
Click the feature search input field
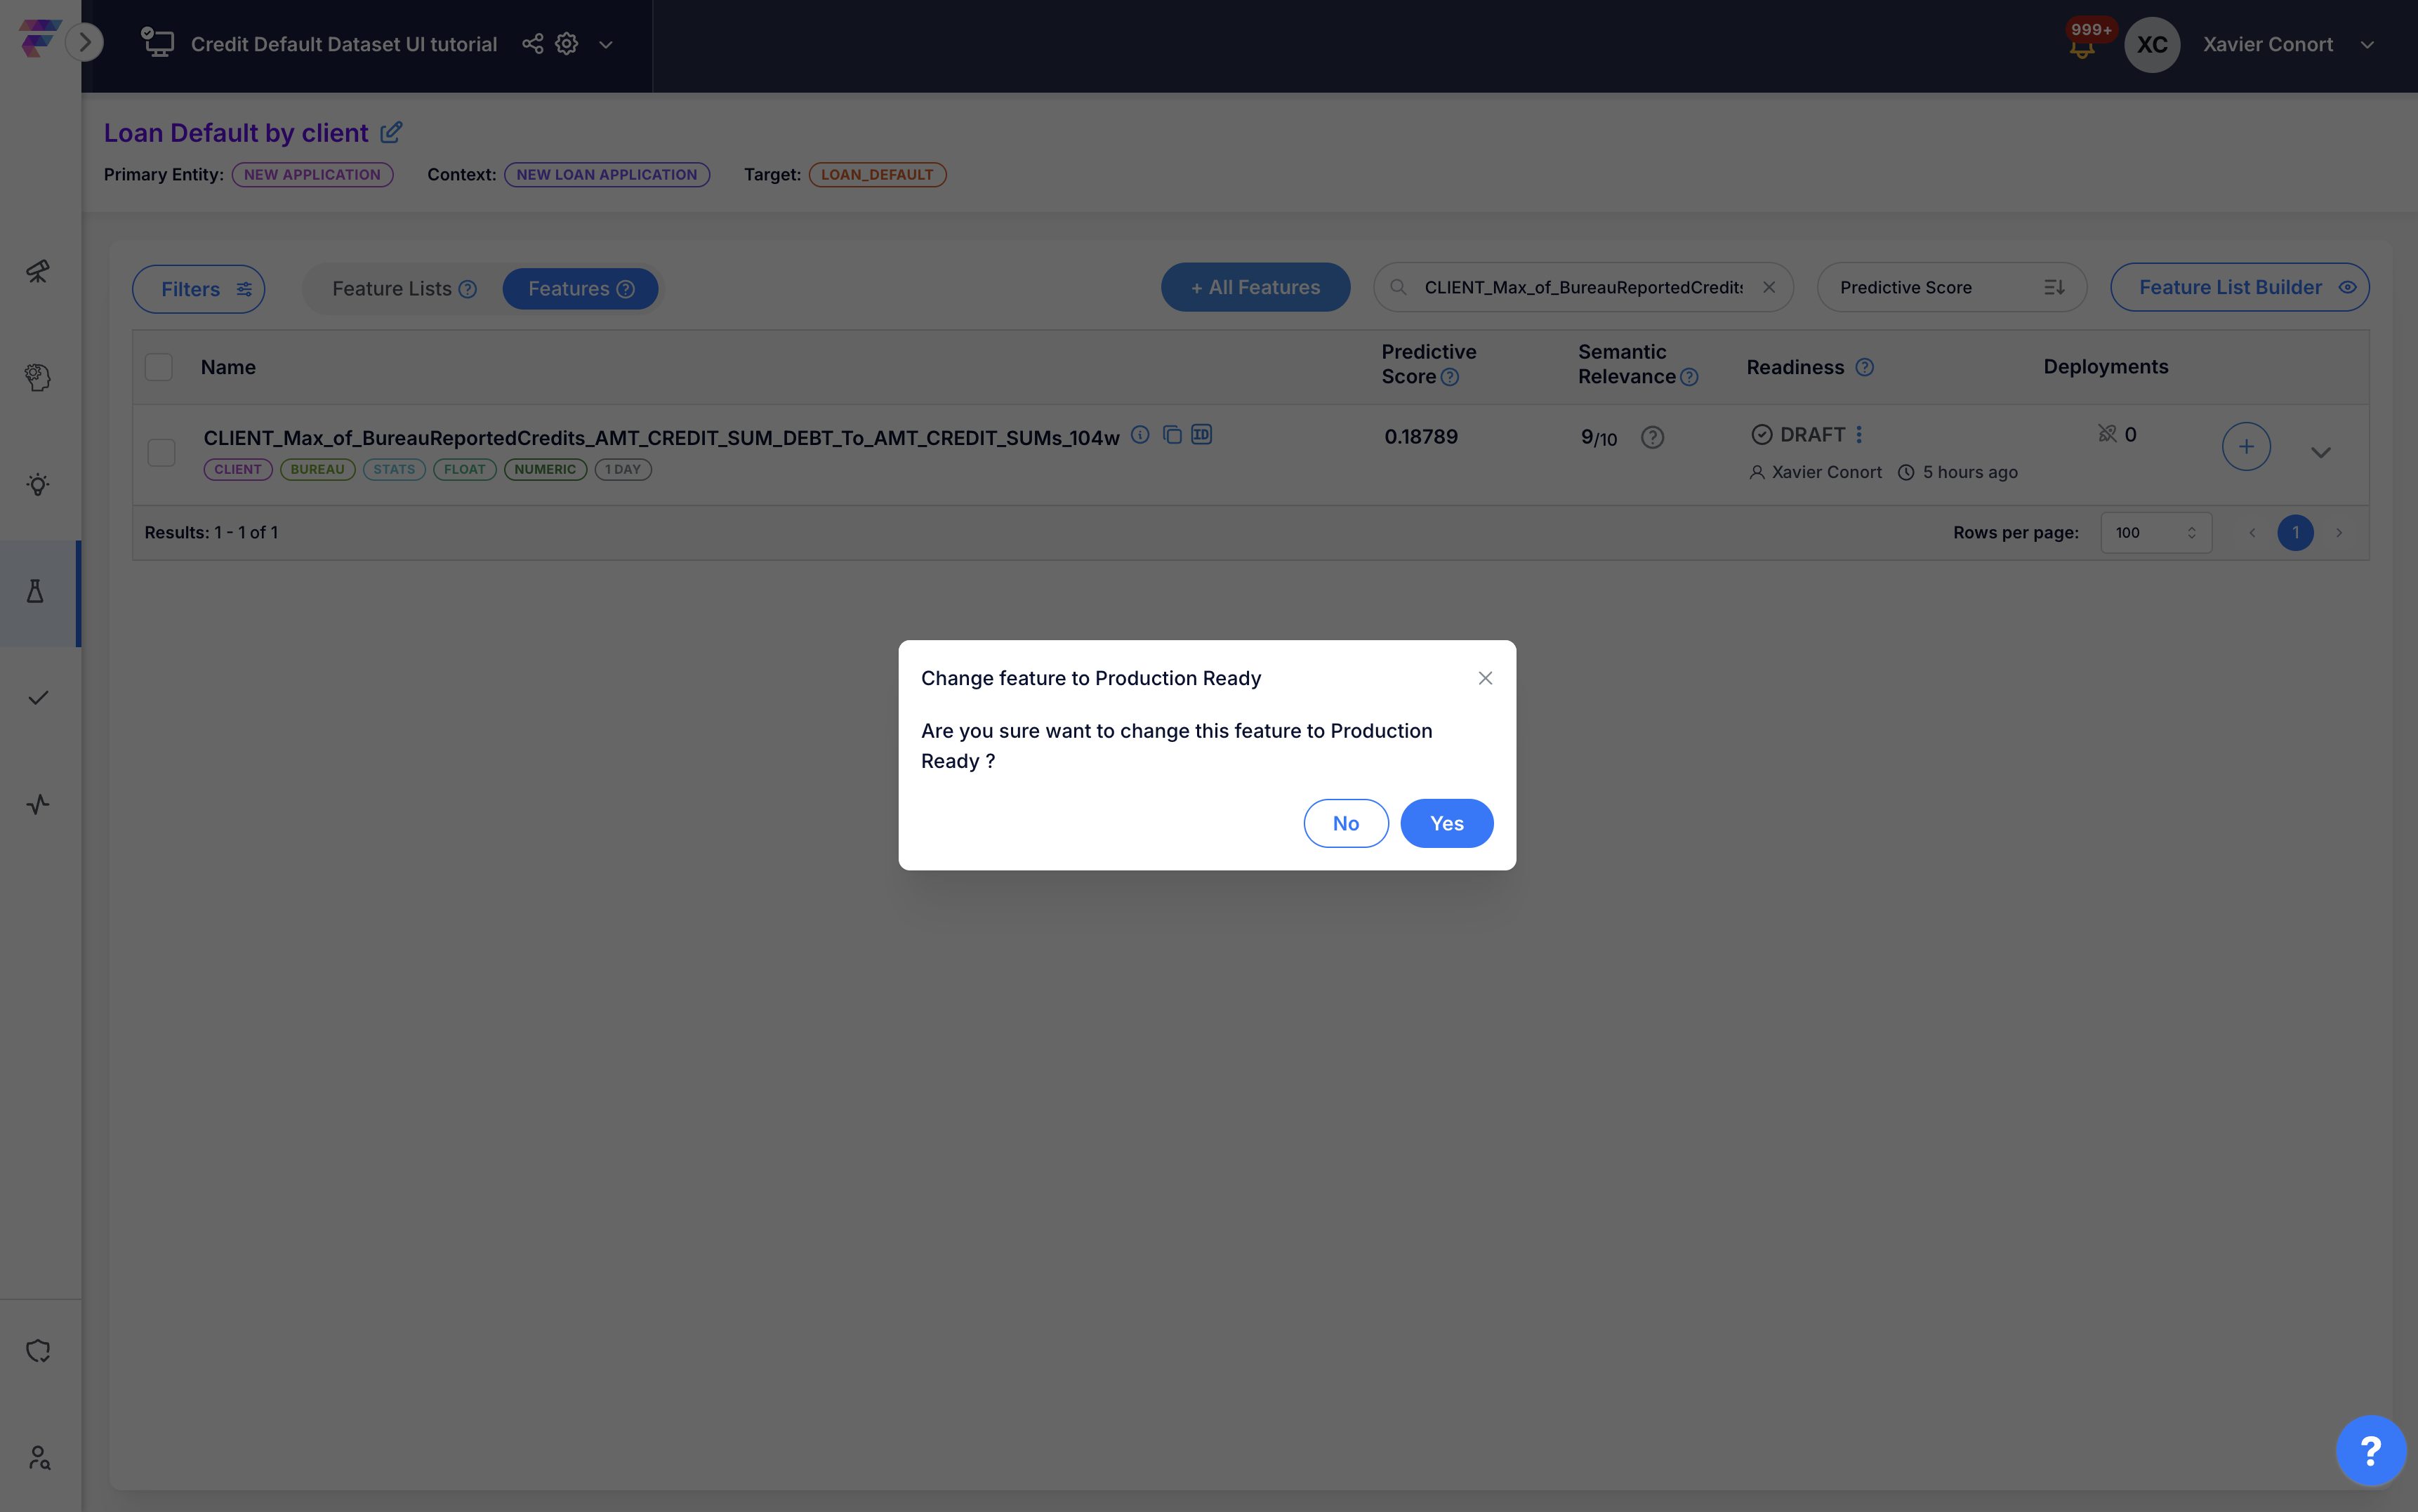[1582, 288]
